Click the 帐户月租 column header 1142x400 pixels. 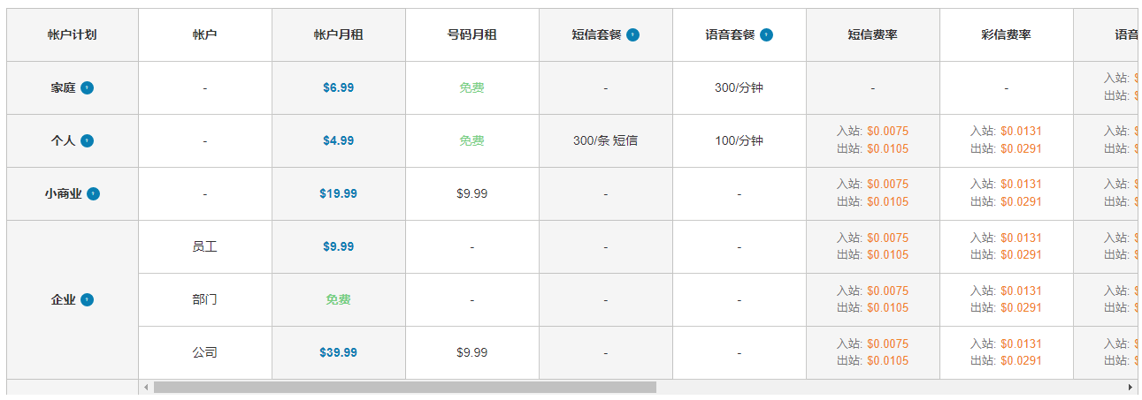[x=338, y=35]
